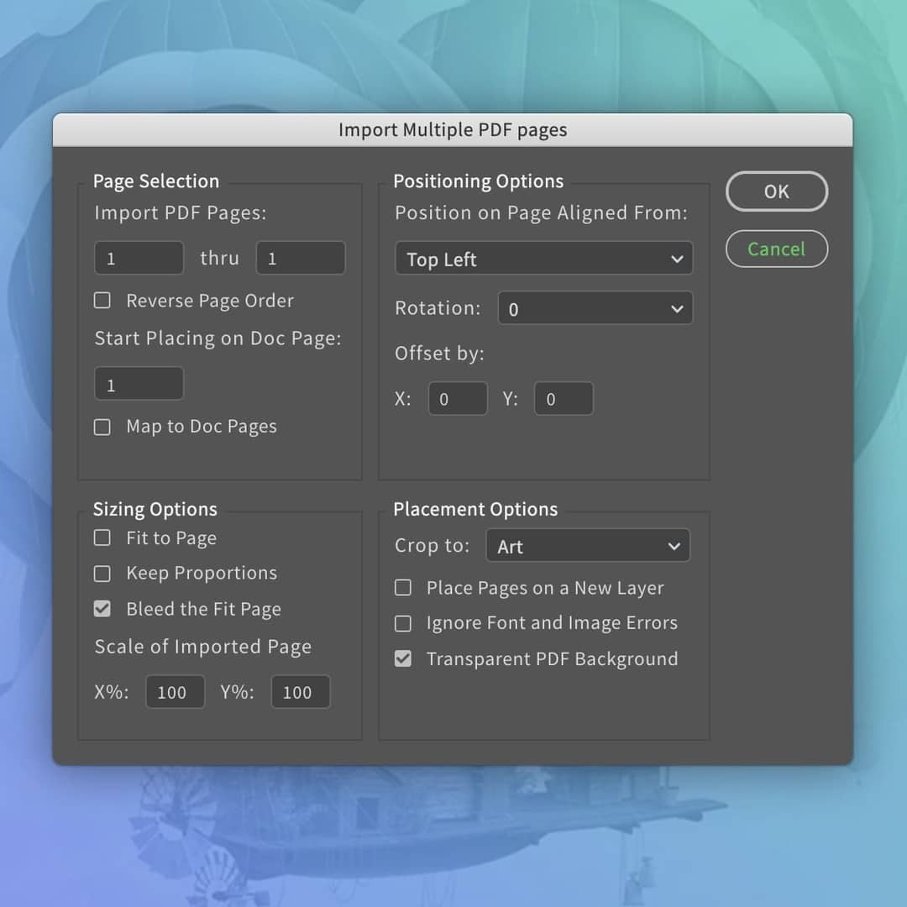Enable the Reverse Page Order checkbox

coord(102,300)
